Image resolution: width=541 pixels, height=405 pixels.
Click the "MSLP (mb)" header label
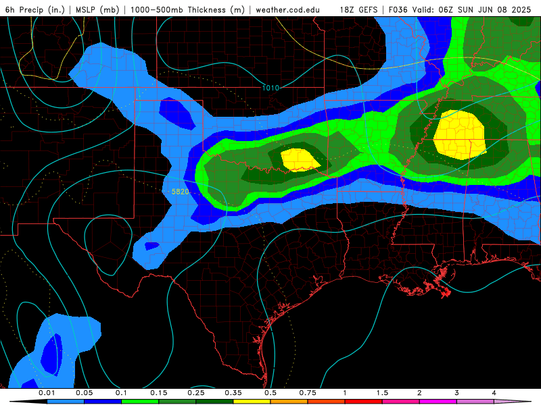point(97,9)
